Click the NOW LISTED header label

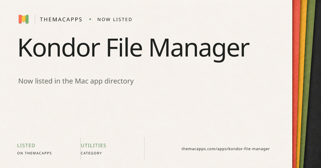pyautogui.click(x=115, y=19)
